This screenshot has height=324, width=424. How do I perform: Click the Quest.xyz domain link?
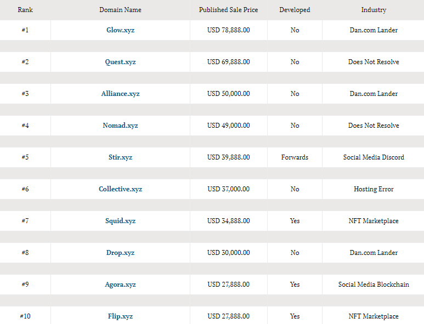pyautogui.click(x=120, y=62)
